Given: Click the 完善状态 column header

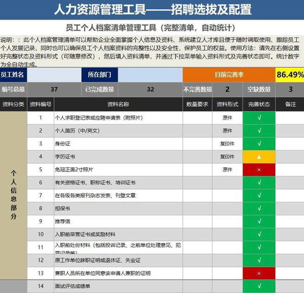Looking at the screenshot, I should (259, 104).
